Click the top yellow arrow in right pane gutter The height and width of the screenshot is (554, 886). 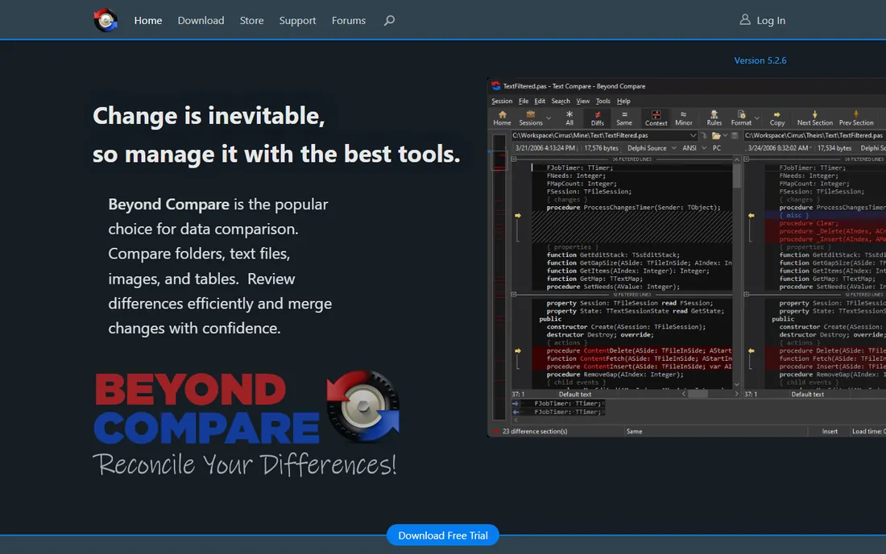[x=751, y=216]
